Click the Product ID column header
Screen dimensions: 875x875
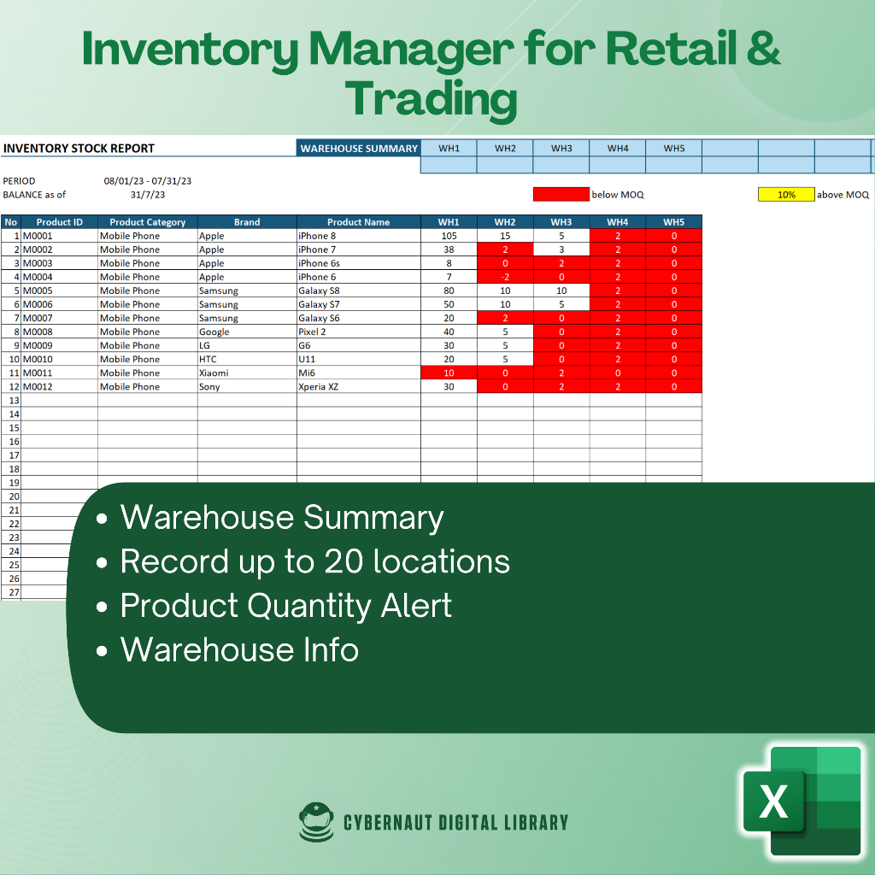tap(59, 222)
